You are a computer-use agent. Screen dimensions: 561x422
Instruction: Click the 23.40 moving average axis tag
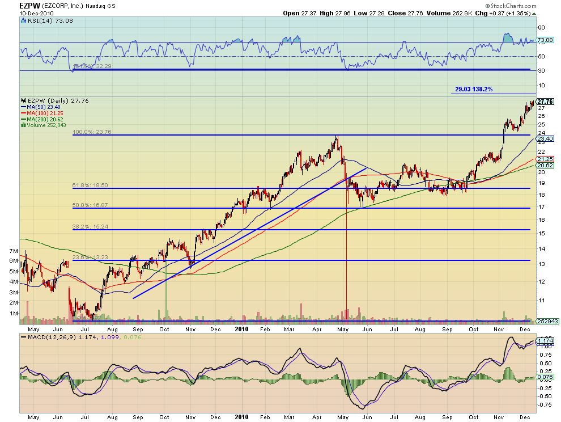[x=545, y=138]
